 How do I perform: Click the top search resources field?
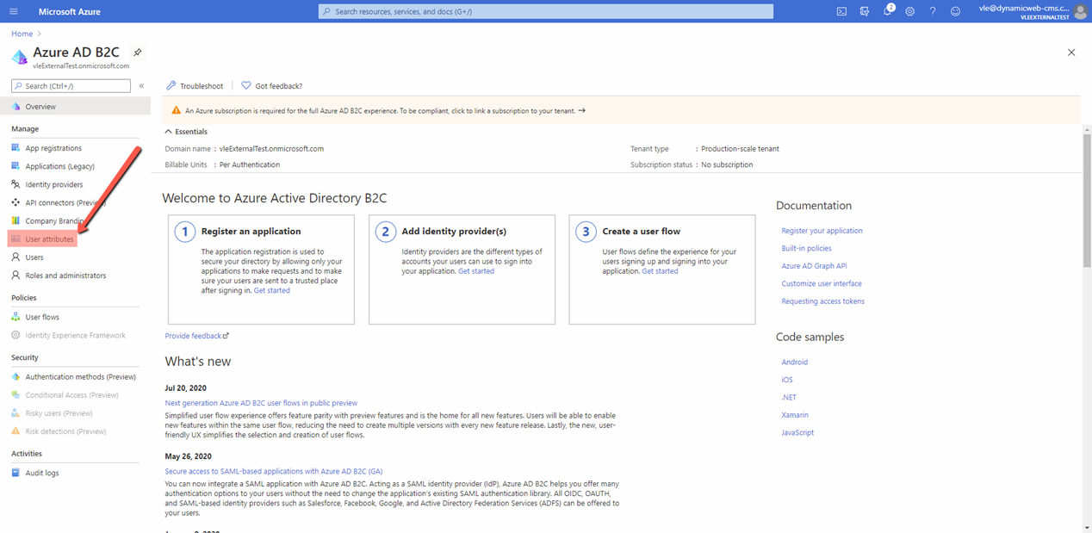coord(545,11)
